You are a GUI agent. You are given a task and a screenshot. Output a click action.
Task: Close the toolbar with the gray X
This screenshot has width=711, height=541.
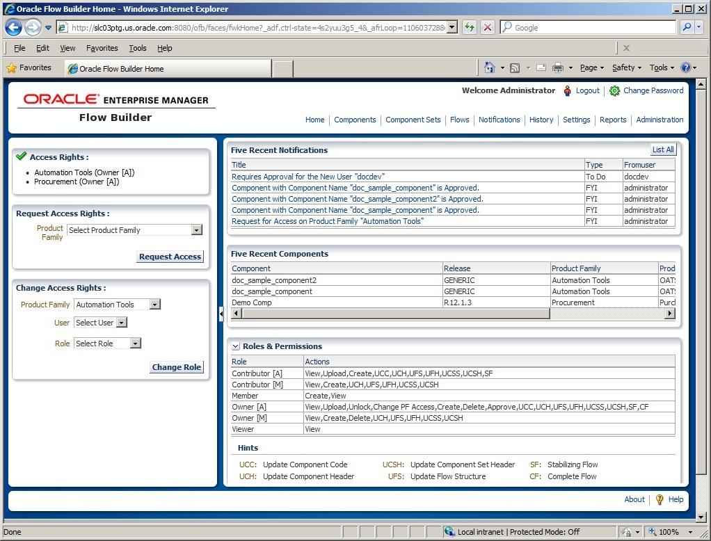coord(626,47)
